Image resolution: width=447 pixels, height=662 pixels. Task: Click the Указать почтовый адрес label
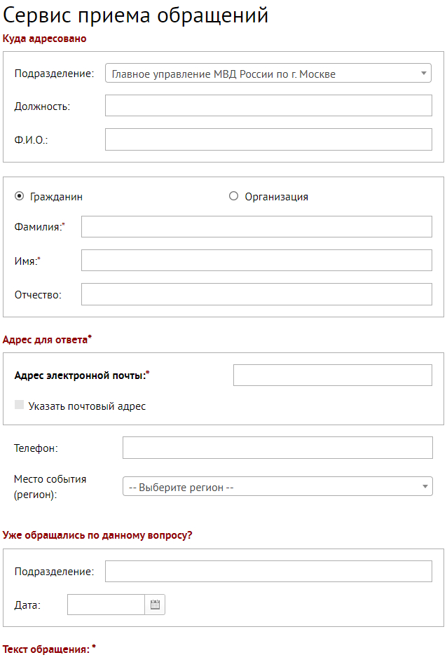87,406
